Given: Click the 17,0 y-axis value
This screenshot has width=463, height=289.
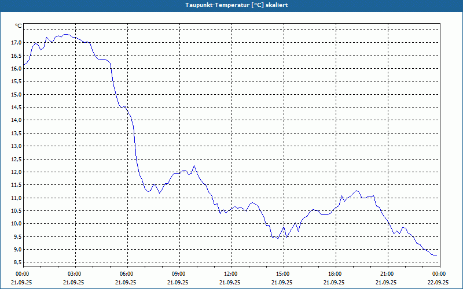Looking at the screenshot, I should point(16,43).
